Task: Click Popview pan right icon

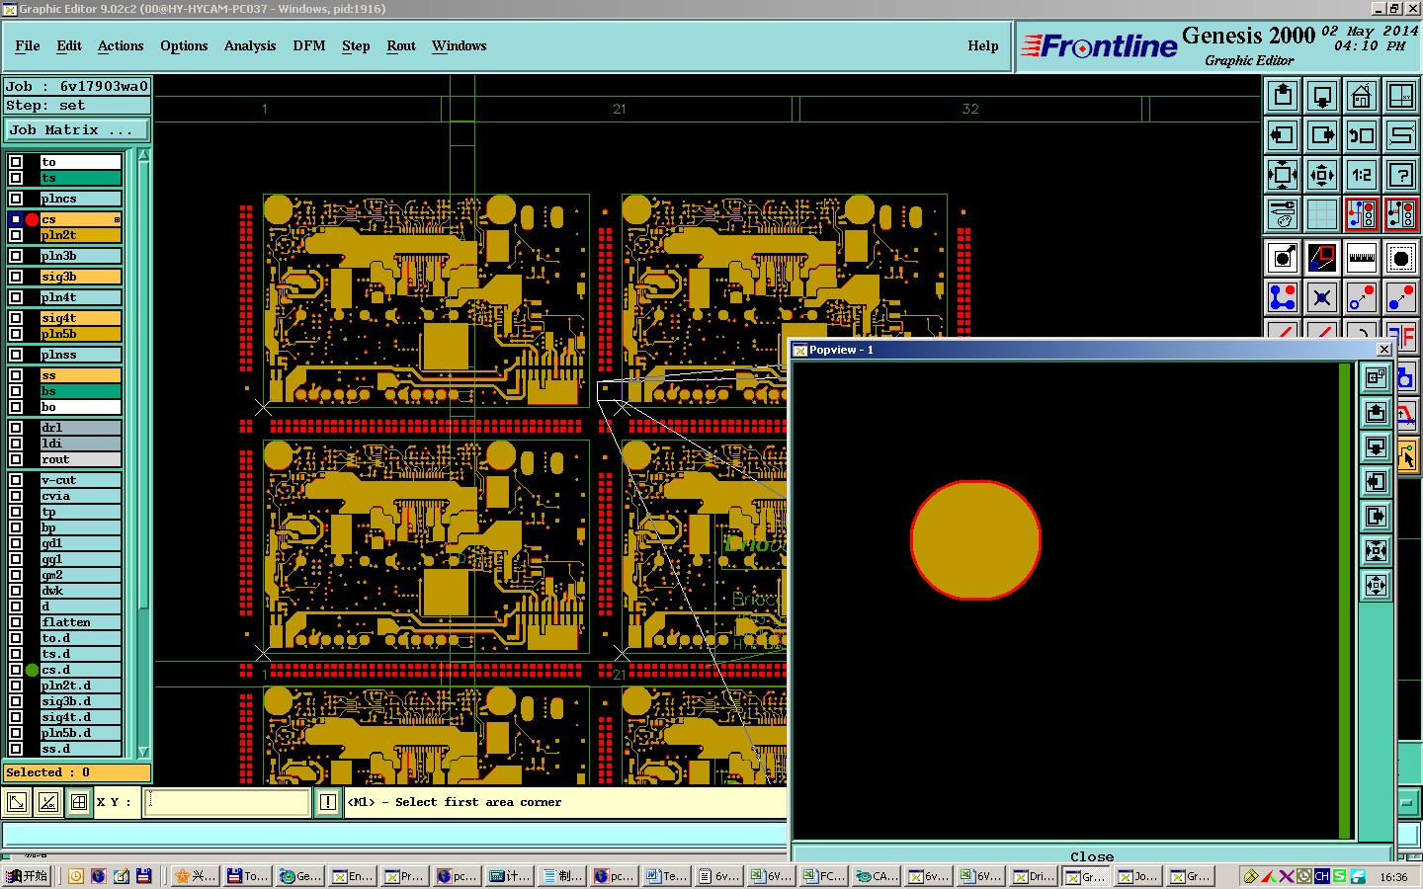Action: (1376, 517)
